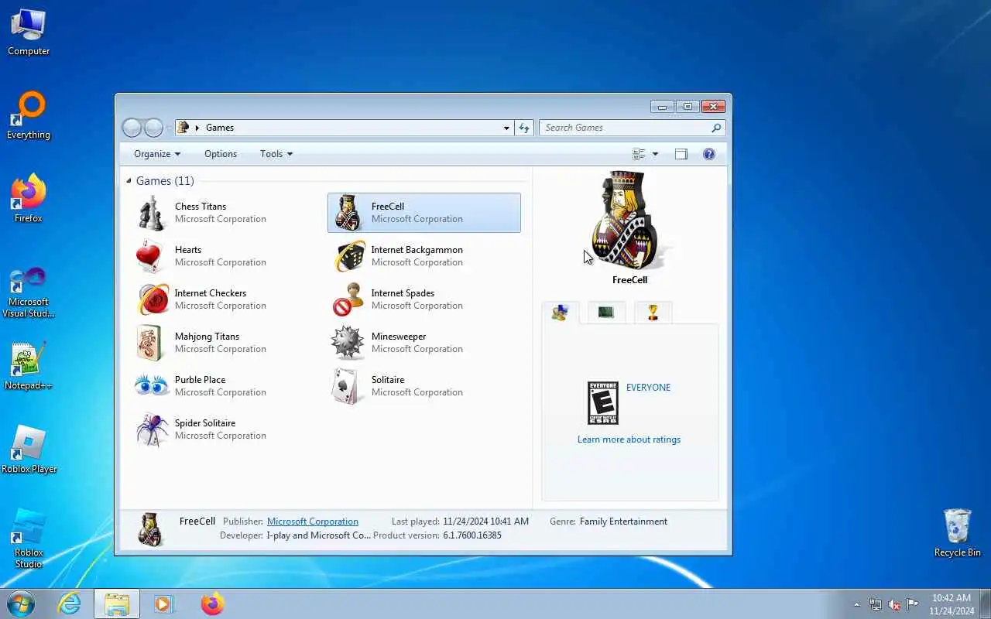Viewport: 991px width, 619px height.
Task: Expand the Games breadcrumb arrow
Action: click(197, 128)
